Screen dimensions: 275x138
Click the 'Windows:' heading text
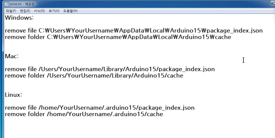pyautogui.click(x=19, y=18)
